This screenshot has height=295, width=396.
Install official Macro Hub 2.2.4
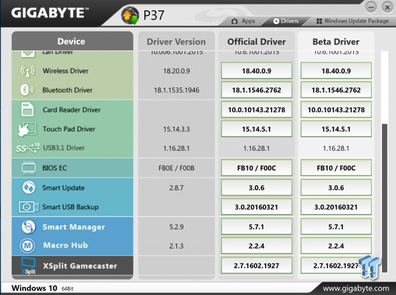click(257, 246)
